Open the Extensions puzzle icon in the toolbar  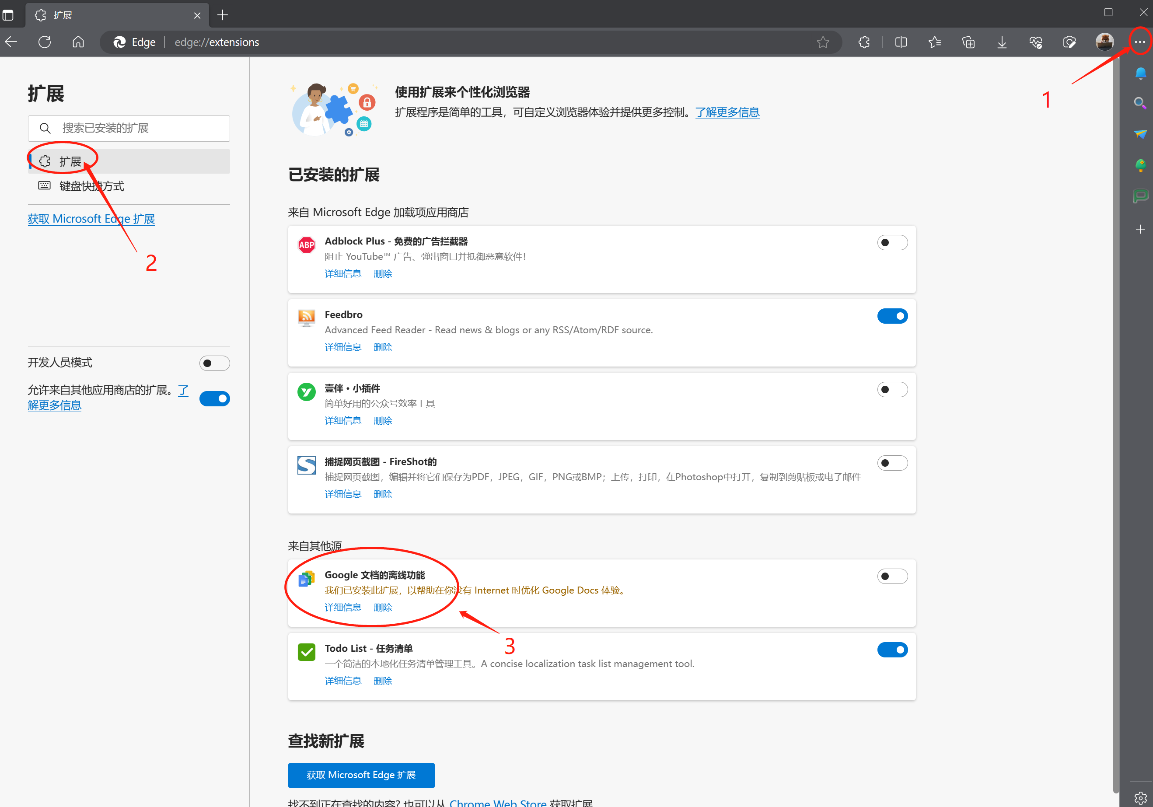864,42
